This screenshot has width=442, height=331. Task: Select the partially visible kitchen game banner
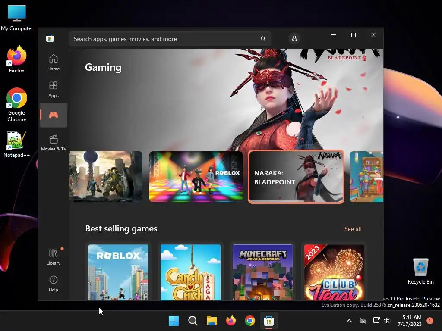coord(366,176)
